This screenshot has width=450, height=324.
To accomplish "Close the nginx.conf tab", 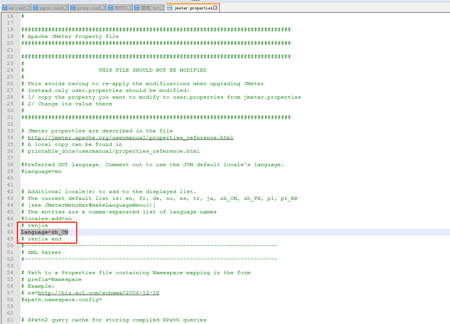I will pyautogui.click(x=65, y=8).
